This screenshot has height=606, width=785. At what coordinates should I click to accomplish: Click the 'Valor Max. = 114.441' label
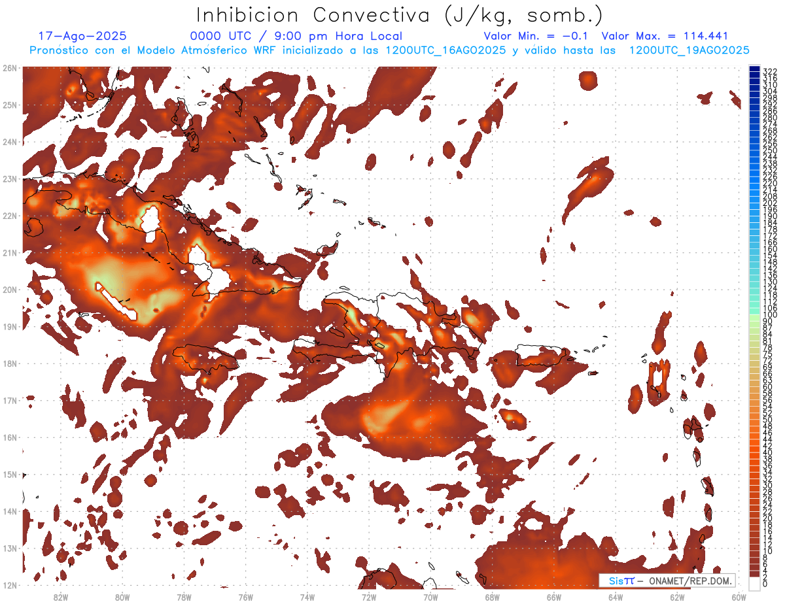click(x=665, y=37)
